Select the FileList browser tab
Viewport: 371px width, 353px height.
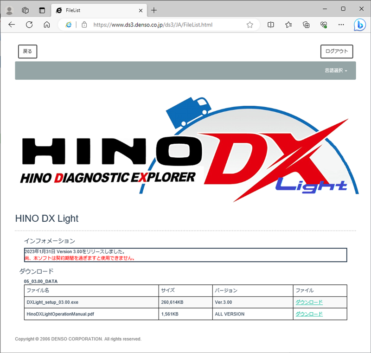coord(99,10)
